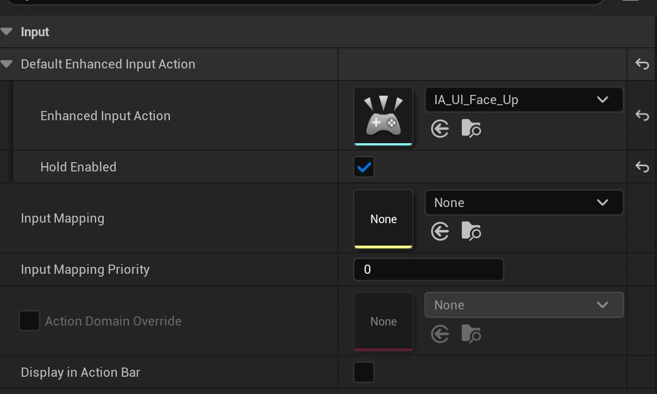The image size is (657, 394).
Task: Reset Default Enhanced Input Action to default
Action: click(642, 64)
